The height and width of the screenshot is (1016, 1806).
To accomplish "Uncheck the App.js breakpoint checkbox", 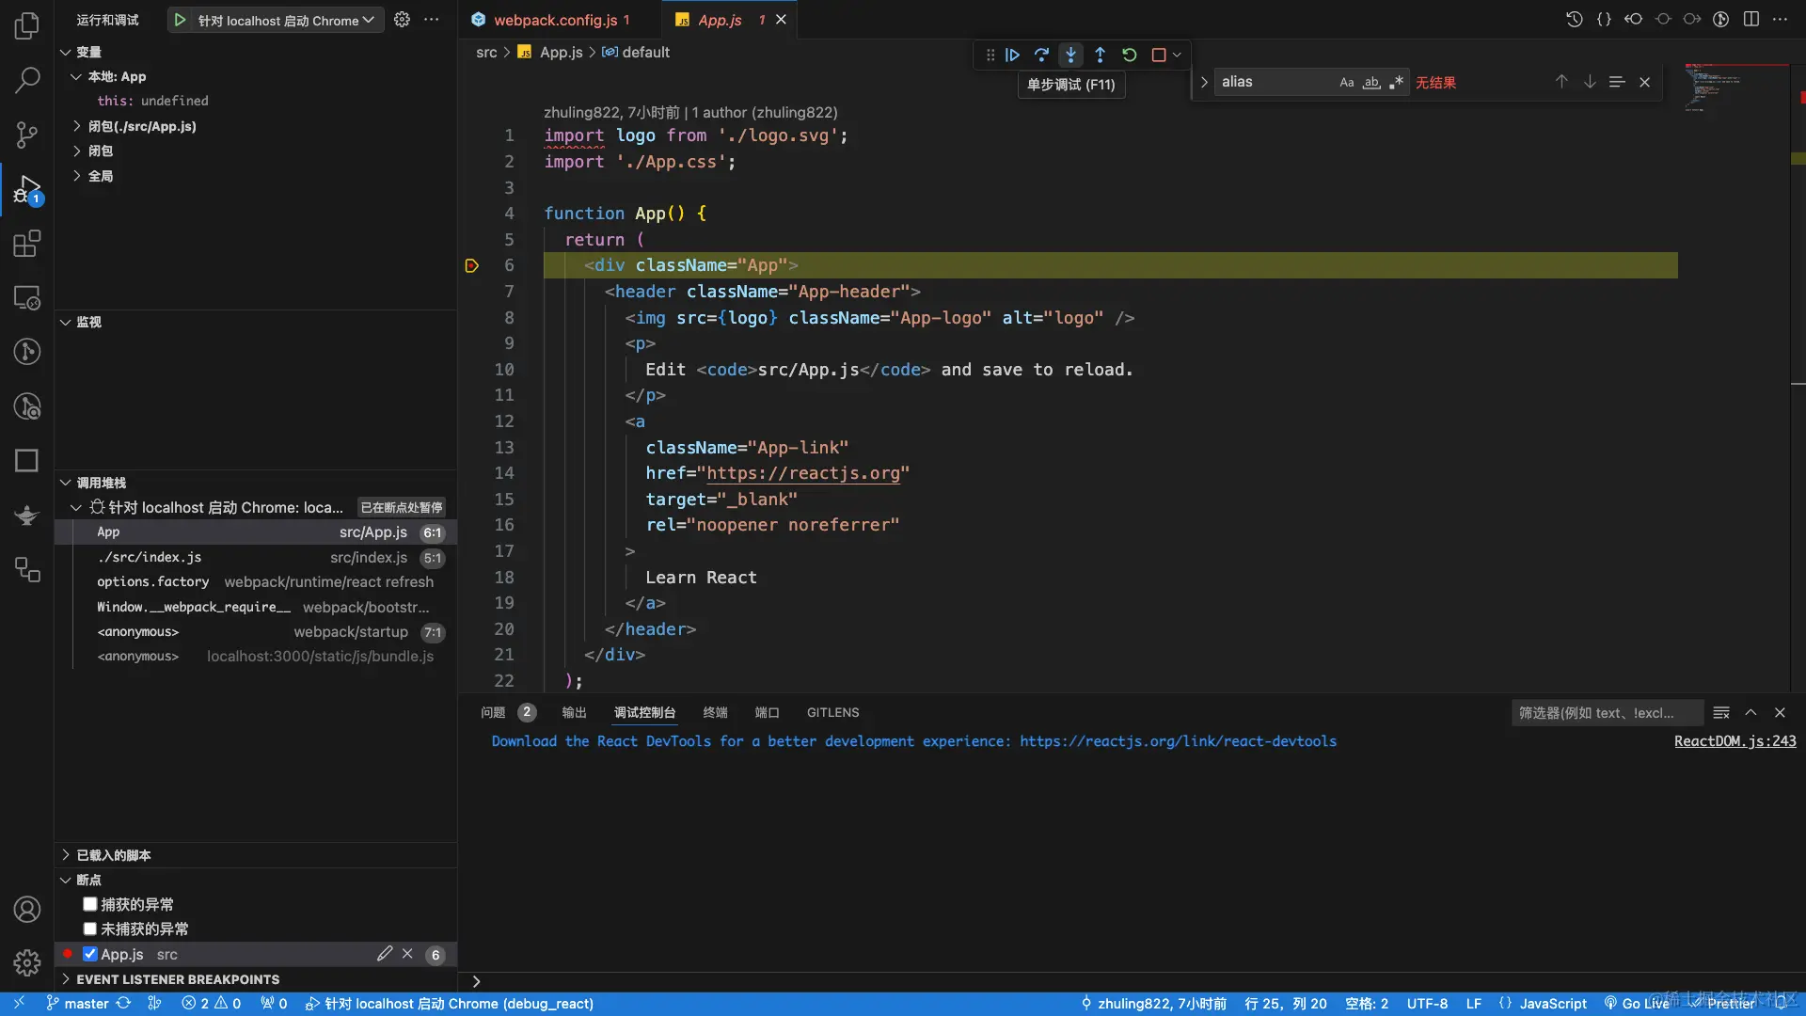I will point(90,954).
